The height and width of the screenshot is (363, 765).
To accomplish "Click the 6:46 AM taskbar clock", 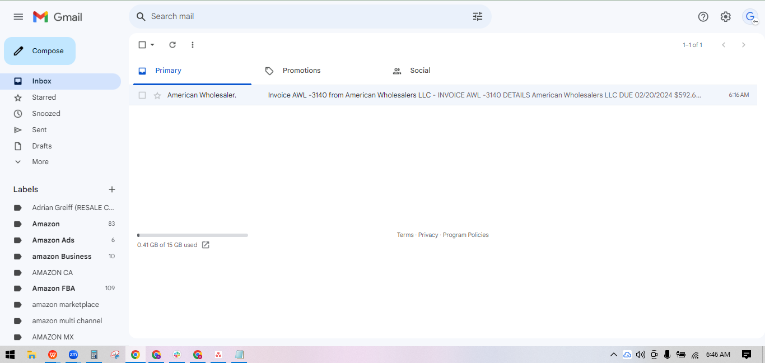I will coord(718,355).
